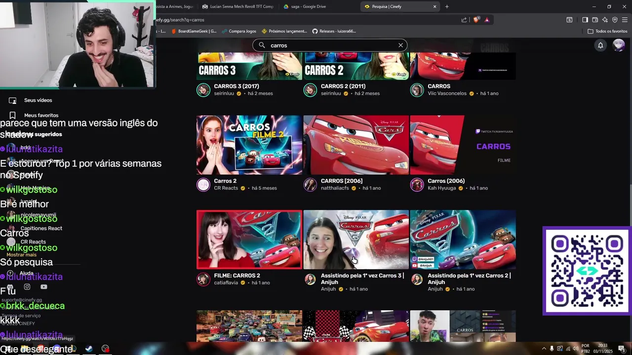The width and height of the screenshot is (632, 355).
Task: Click the Seus vídeos icon in sidebar
Action: click(x=12, y=100)
